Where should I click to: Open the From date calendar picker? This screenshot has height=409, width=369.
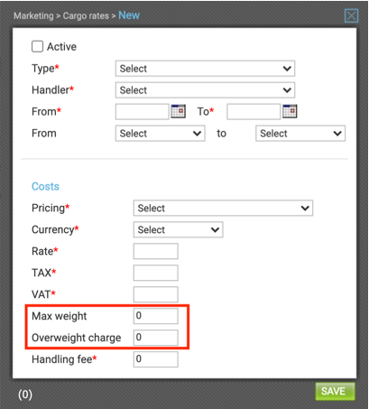179,111
